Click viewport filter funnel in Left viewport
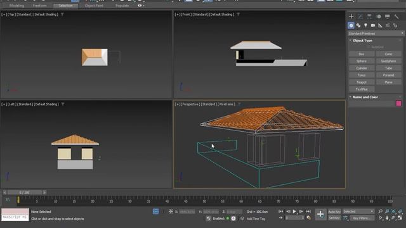406x228 pixels. point(63,104)
